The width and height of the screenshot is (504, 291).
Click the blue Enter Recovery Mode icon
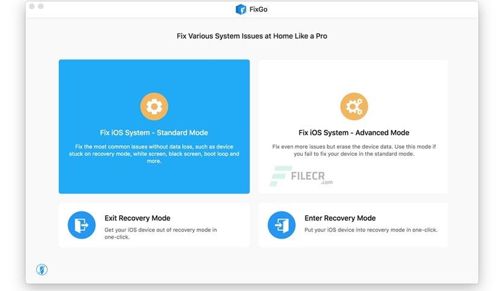(282, 225)
